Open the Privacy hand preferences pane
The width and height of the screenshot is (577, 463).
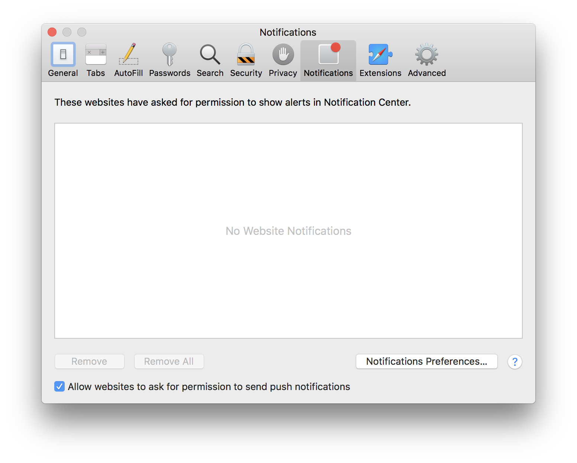(x=283, y=60)
